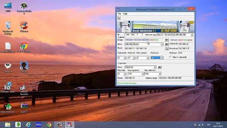
Task: Click the INV button beside supernet Mask
Action: pyautogui.click(x=160, y=67)
